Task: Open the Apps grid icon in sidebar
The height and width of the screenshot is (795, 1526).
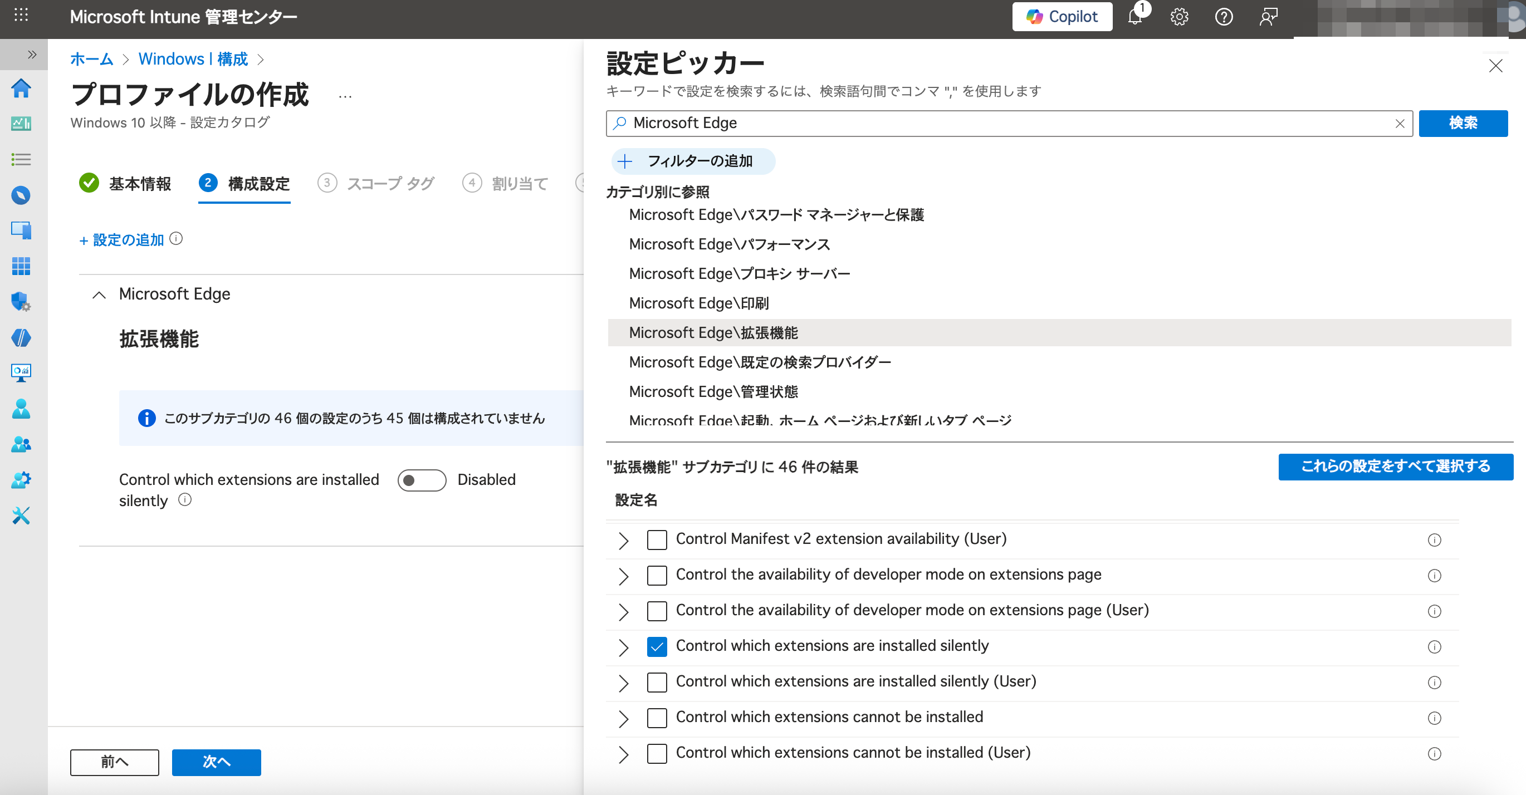Action: (x=21, y=266)
